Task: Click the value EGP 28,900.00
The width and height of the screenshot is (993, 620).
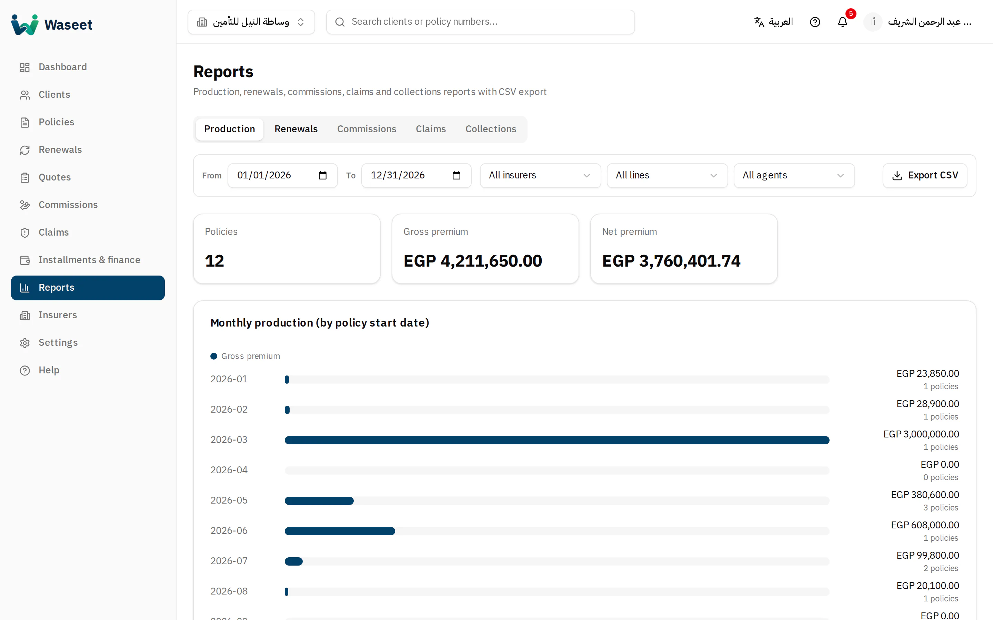Action: point(928,404)
